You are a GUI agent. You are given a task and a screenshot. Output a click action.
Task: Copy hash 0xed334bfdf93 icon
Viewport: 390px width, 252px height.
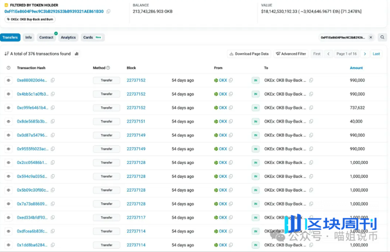53,217
